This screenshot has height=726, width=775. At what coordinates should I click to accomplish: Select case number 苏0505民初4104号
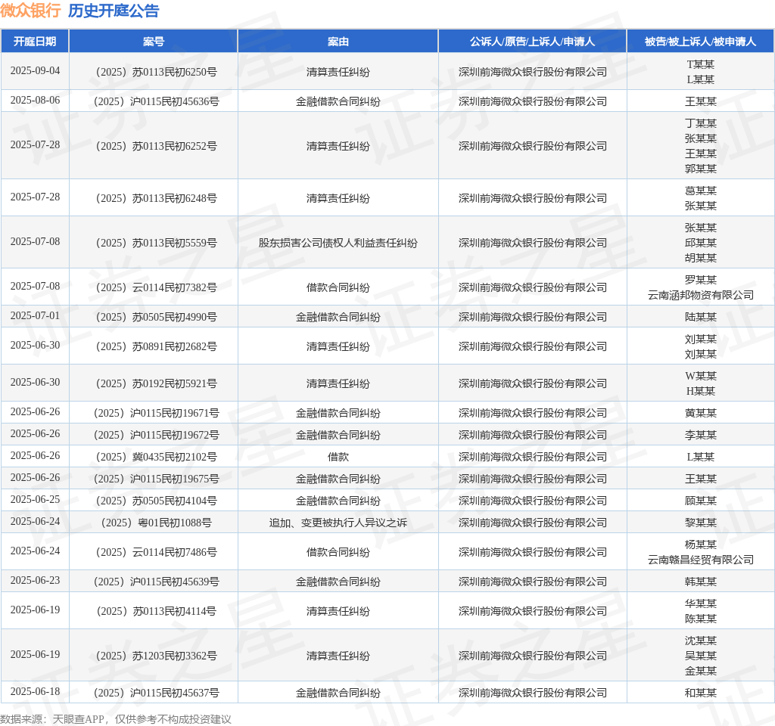(156, 501)
